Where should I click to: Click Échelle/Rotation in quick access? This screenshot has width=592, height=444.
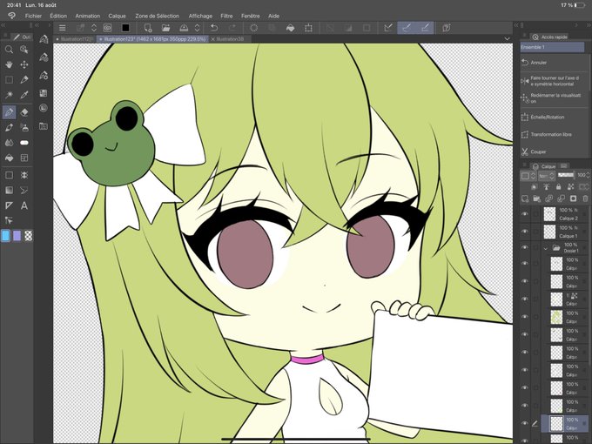click(547, 117)
